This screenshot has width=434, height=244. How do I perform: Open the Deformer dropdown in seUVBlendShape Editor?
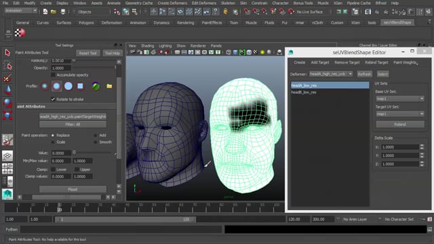tap(331, 74)
